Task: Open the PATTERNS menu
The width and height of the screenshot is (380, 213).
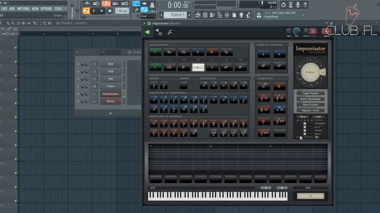Action: [23, 9]
